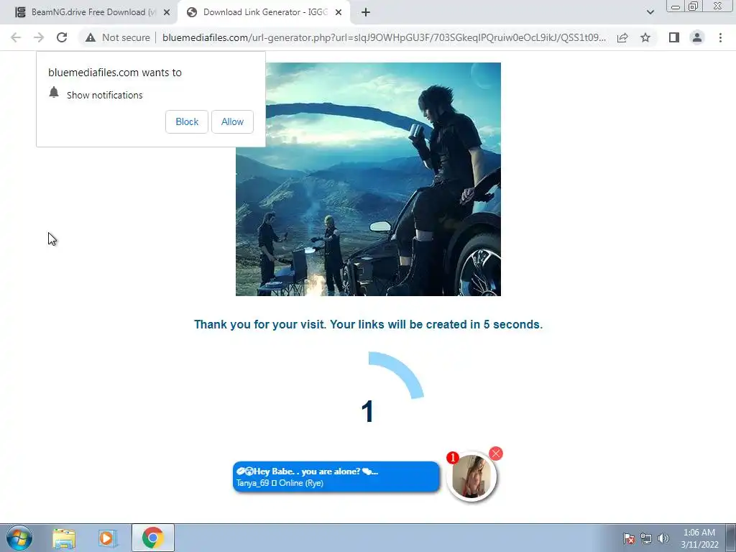Expand the tab search dropdown arrow

(x=650, y=12)
